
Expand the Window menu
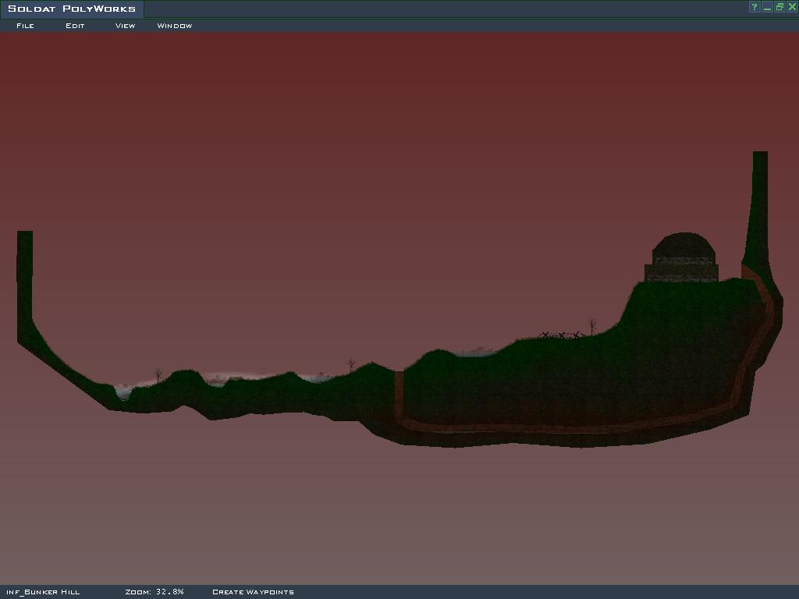(x=174, y=26)
